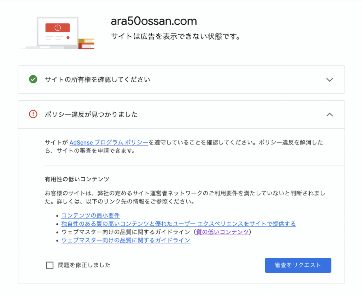
Task: Click the 有用性の低いコンテンツ heading
Action: click(x=77, y=179)
